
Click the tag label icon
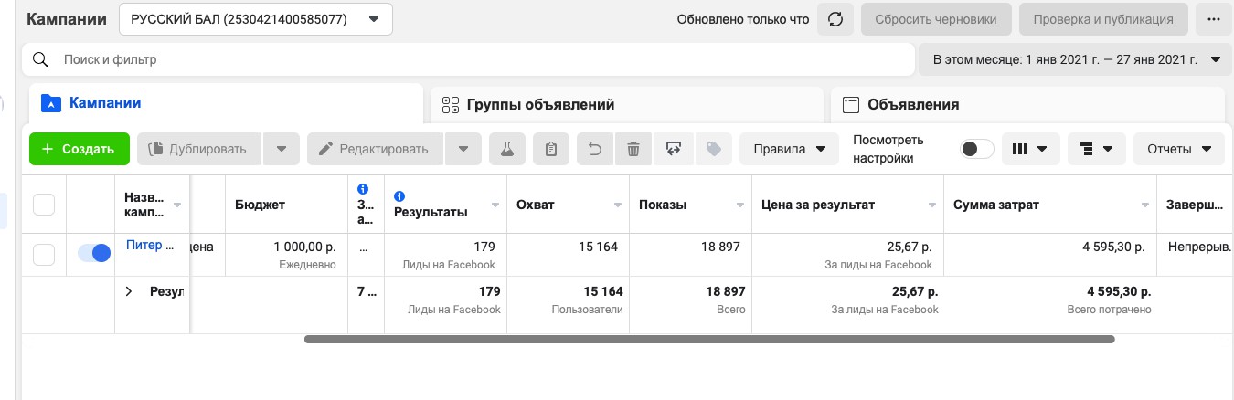(x=714, y=149)
